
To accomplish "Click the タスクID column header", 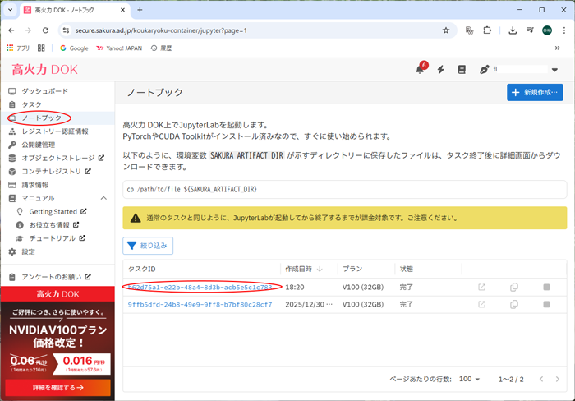I will click(x=141, y=269).
